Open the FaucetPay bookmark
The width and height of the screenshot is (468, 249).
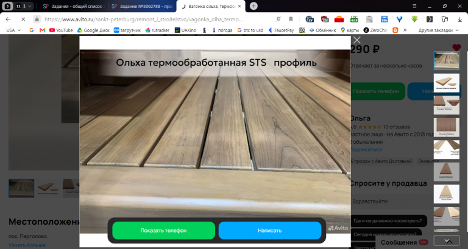tap(281, 30)
